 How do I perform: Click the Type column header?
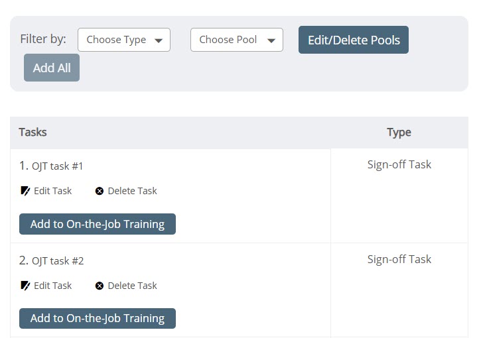pos(399,133)
